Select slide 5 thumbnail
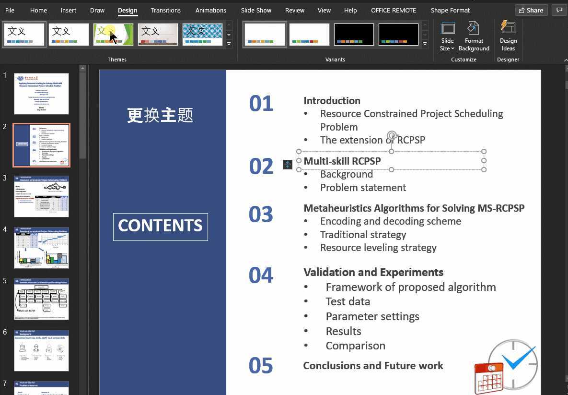The width and height of the screenshot is (568, 395). coord(41,299)
